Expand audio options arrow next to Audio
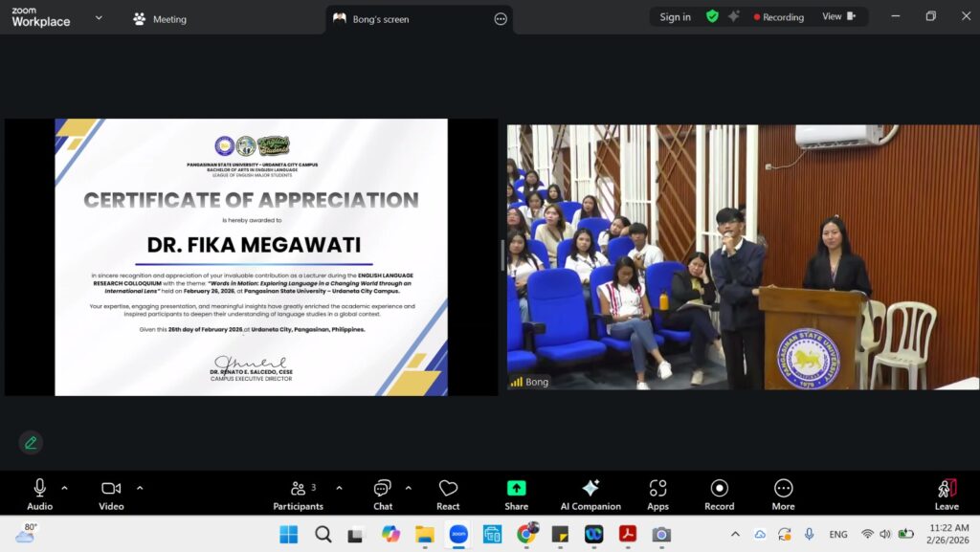The width and height of the screenshot is (980, 552). (64, 488)
